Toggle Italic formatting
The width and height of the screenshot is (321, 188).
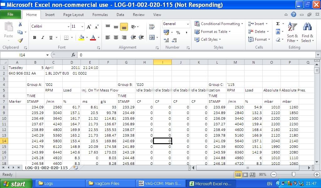(43, 38)
